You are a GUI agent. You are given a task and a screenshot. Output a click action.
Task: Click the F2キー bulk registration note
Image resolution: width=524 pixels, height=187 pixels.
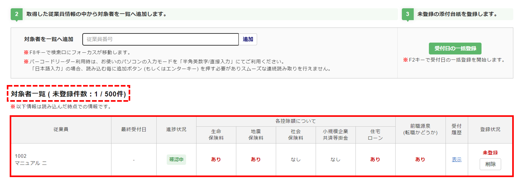(x=455, y=60)
